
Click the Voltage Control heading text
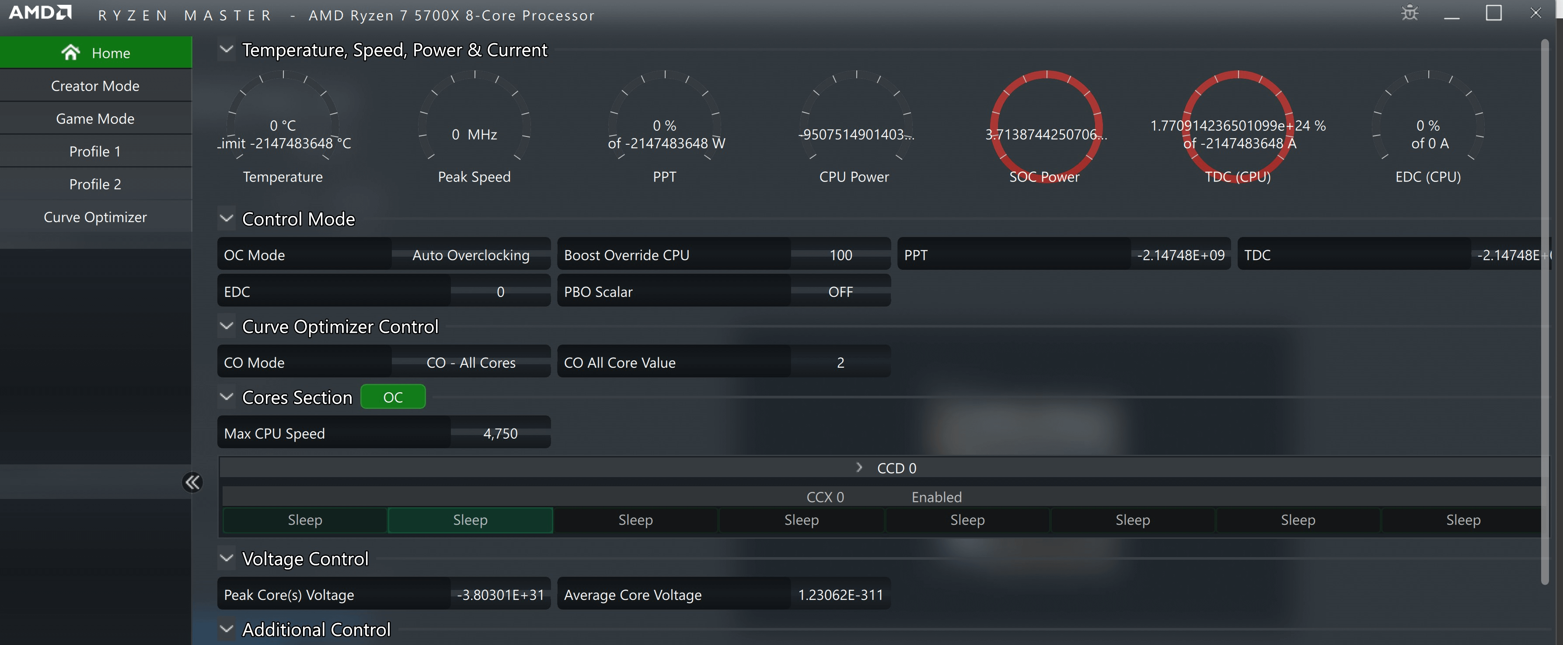pyautogui.click(x=305, y=558)
